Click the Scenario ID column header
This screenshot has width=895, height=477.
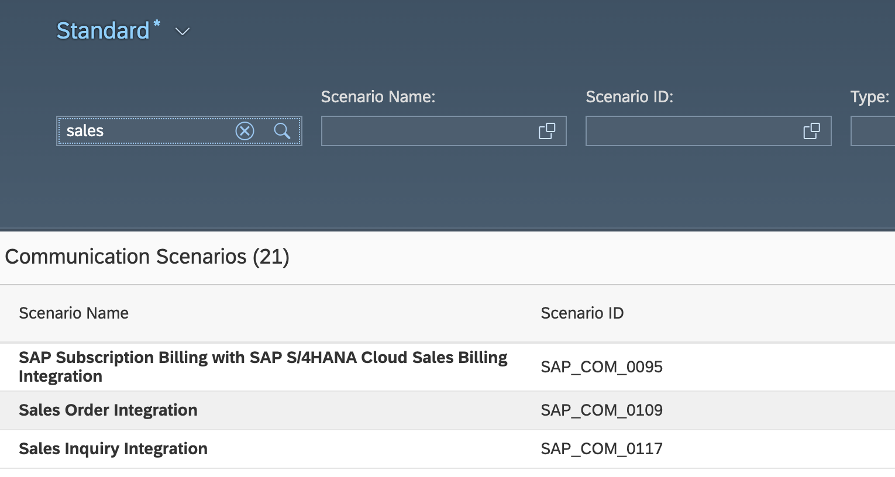(x=582, y=313)
